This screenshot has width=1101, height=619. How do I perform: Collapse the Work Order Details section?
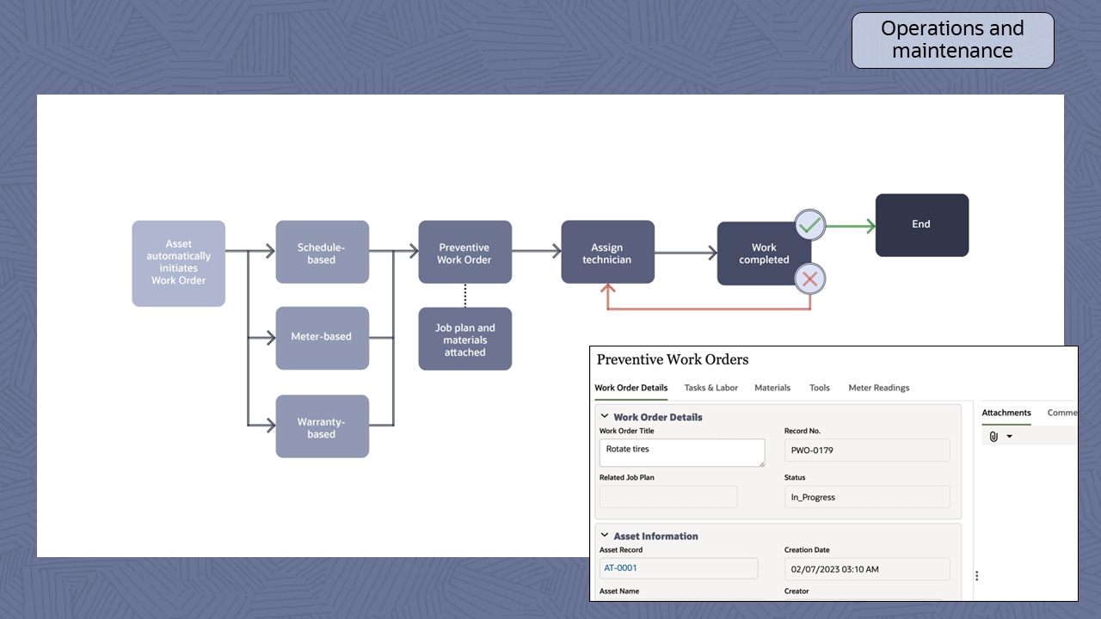[x=605, y=417]
